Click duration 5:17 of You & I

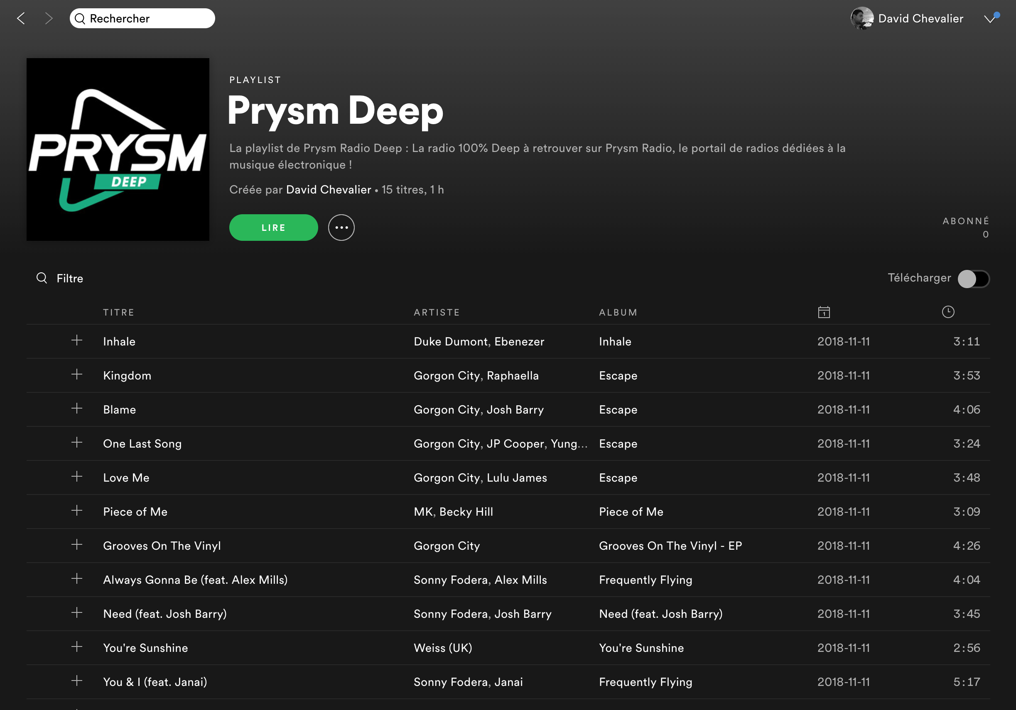point(967,682)
